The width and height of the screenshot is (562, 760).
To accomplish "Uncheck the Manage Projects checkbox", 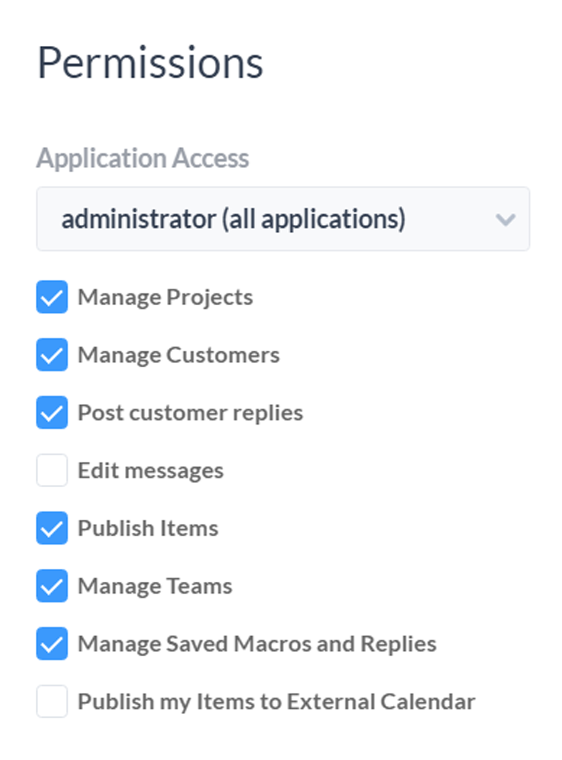I will coord(52,297).
